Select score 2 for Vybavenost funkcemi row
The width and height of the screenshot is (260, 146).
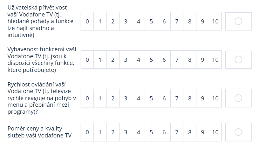[x=113, y=60]
